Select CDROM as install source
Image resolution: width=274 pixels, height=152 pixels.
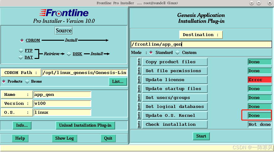(x=22, y=40)
